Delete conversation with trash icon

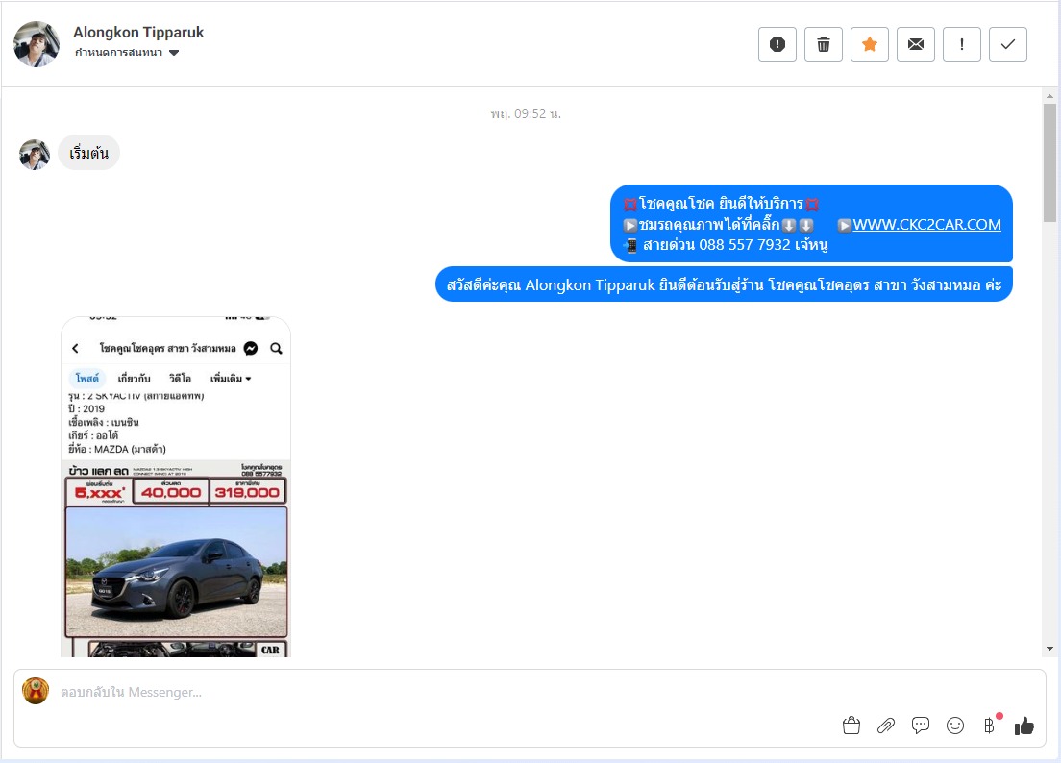click(823, 44)
